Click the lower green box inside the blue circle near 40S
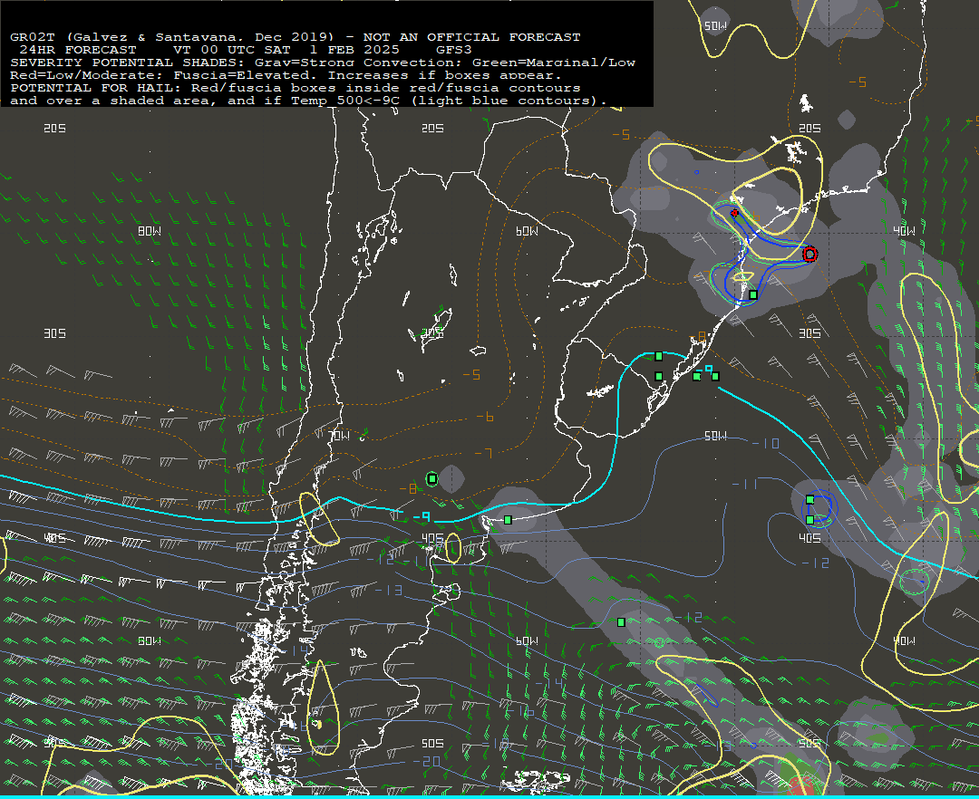The width and height of the screenshot is (979, 799). 809,520
